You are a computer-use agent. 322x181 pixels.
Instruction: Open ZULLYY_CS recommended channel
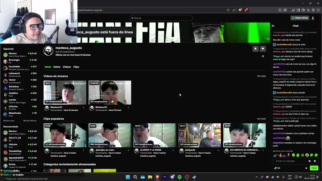pos(20,139)
